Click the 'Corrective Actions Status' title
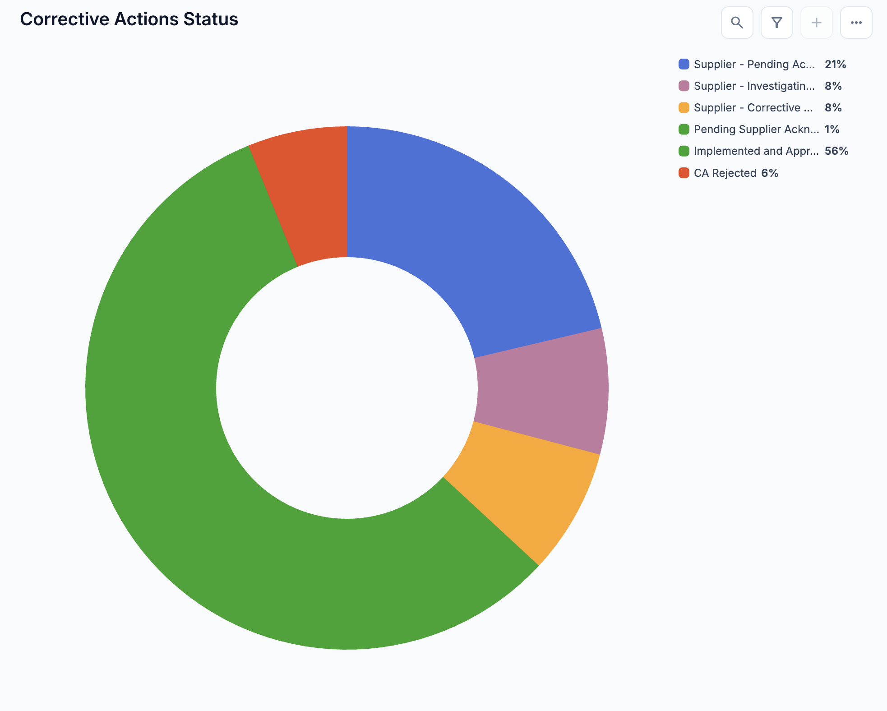The image size is (887, 711). pyautogui.click(x=129, y=19)
